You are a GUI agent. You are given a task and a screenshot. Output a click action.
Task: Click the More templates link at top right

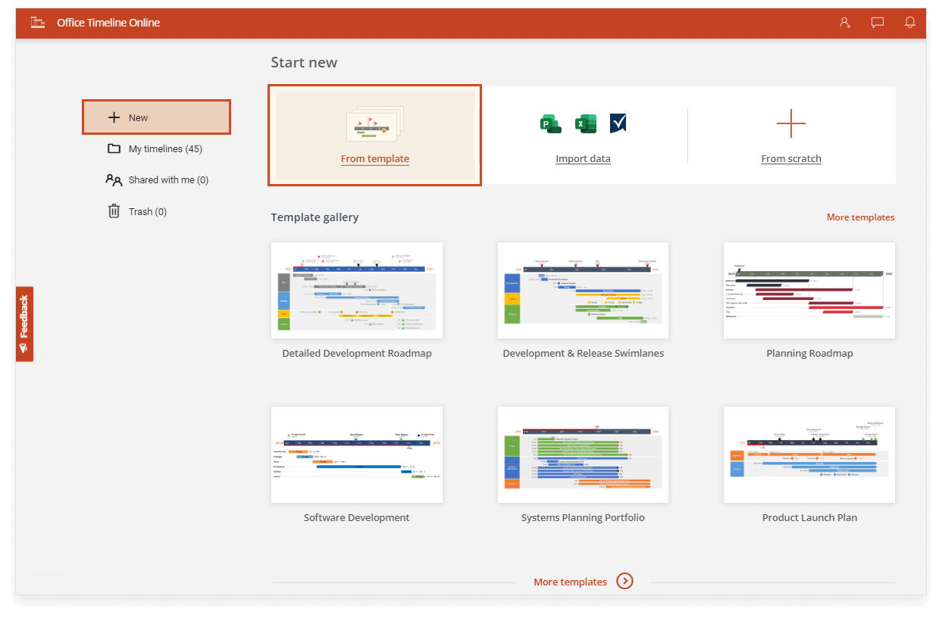coord(860,217)
